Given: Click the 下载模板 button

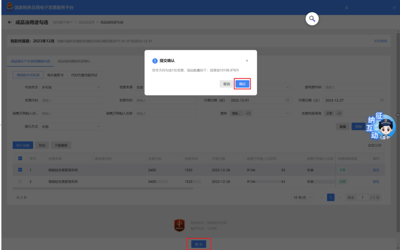Looking at the screenshot, I should coord(61,146).
